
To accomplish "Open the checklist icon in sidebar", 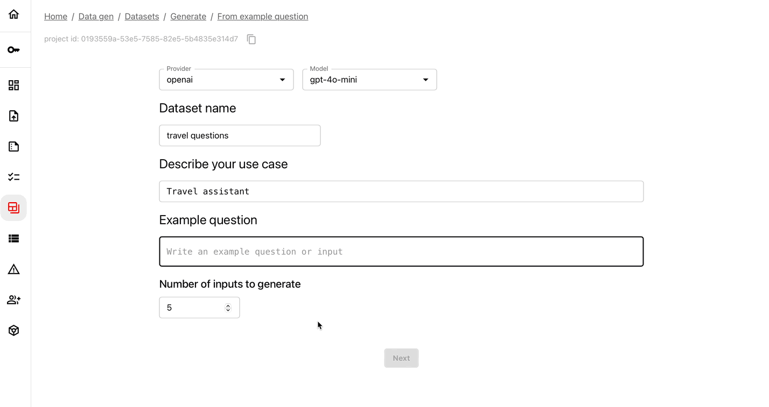I will [x=14, y=177].
